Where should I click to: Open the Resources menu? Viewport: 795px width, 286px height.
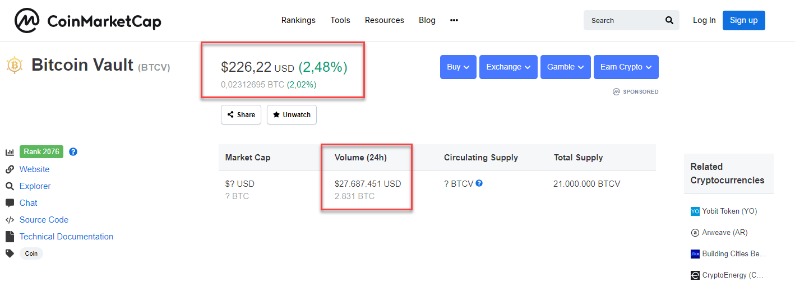pos(385,20)
